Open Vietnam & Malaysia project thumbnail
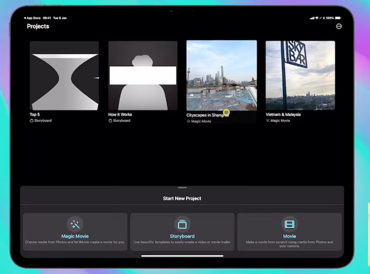This screenshot has height=274, width=370. pyautogui.click(x=300, y=75)
